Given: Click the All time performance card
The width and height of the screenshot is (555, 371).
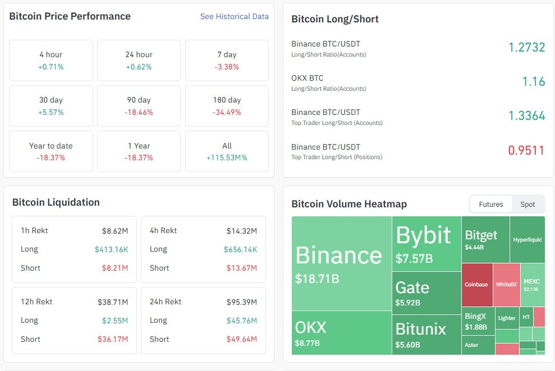Looking at the screenshot, I should coord(227,151).
